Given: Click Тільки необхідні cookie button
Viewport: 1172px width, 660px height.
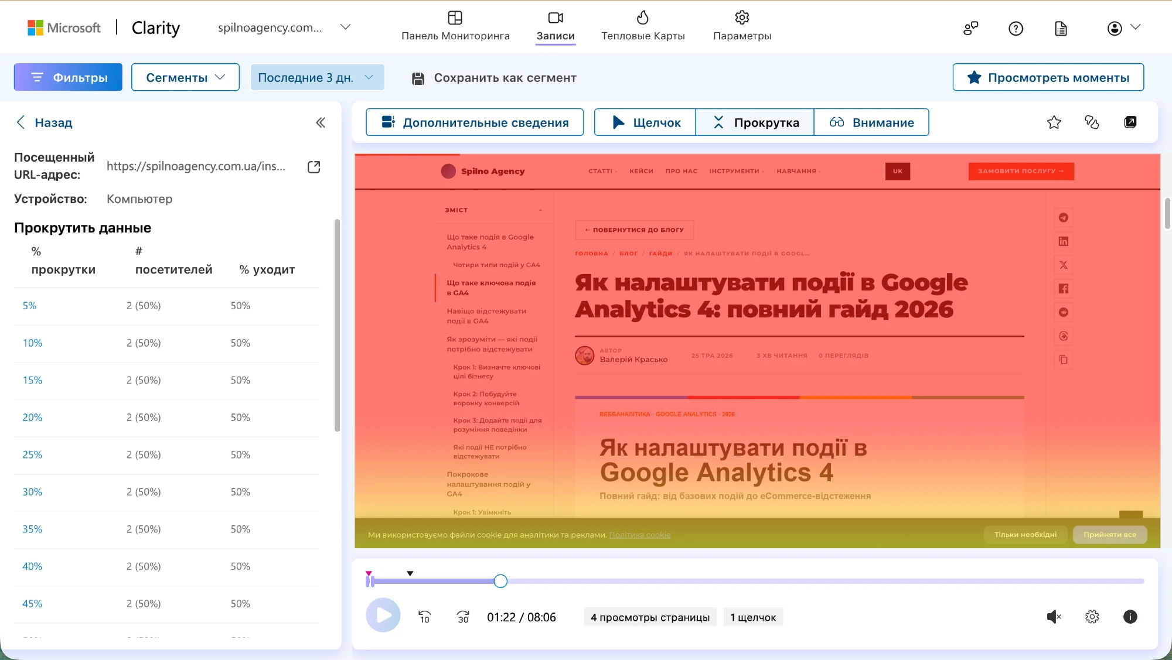Looking at the screenshot, I should click(x=1025, y=535).
